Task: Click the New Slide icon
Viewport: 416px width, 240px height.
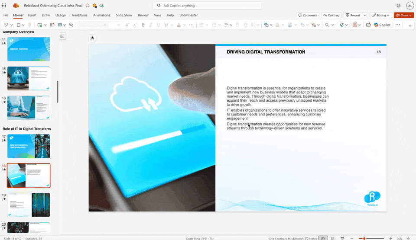Action: [40, 25]
